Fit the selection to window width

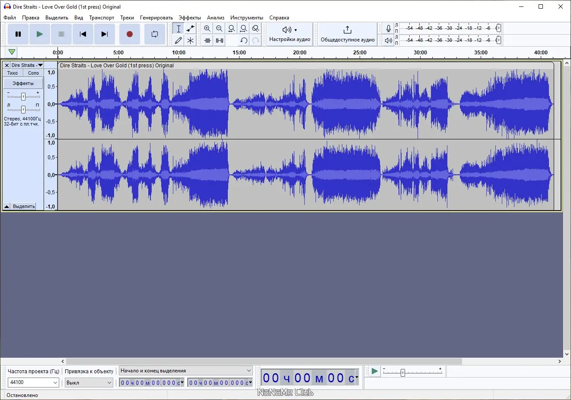[x=232, y=28]
